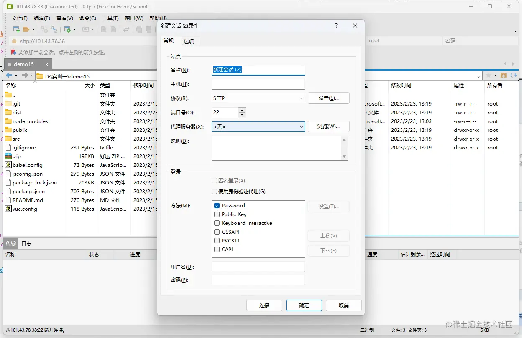Click the favorites star icon above the remote pane
Screen dimensions: 522x338
[488, 76]
